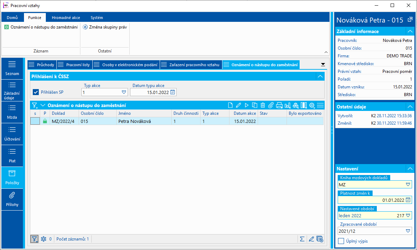Open the Pracovní listy tab
The width and height of the screenshot is (417, 250).
74,64
